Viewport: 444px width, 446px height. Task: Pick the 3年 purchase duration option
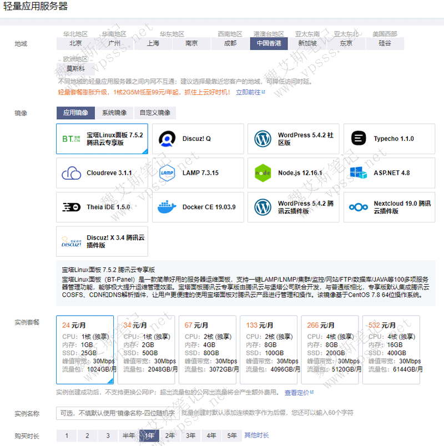click(190, 436)
